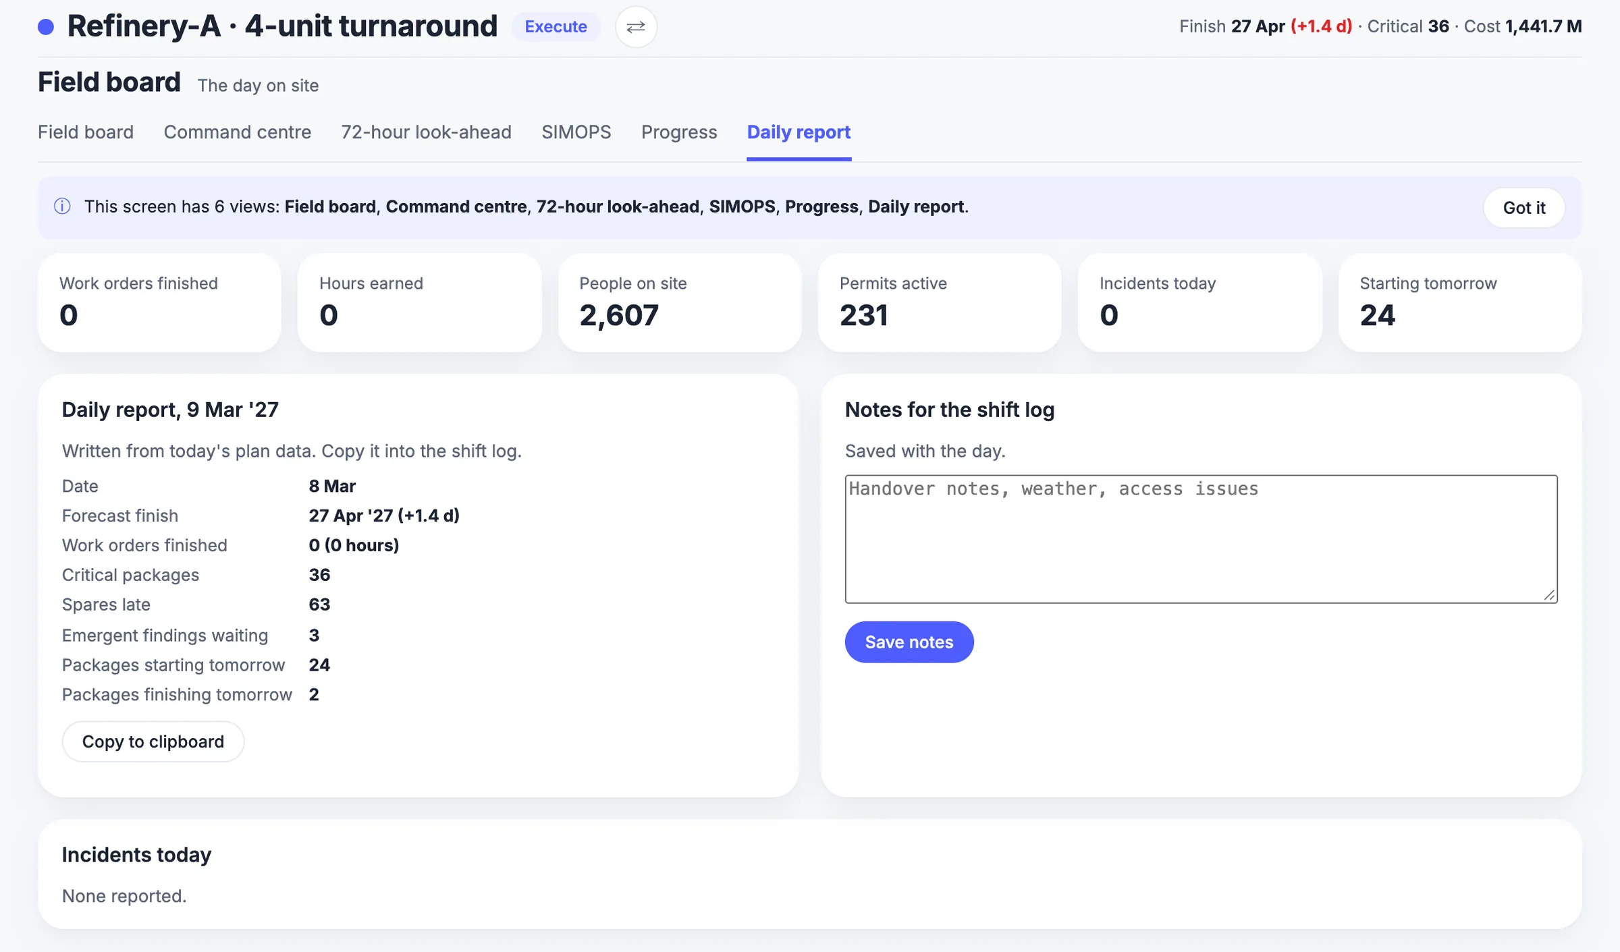Image resolution: width=1620 pixels, height=952 pixels.
Task: Select the SIMOPS tab
Action: (576, 132)
